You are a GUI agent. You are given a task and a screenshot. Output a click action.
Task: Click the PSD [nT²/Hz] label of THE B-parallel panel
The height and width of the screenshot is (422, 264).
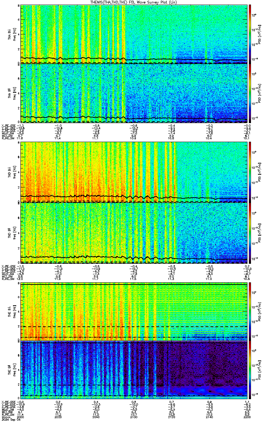point(260,370)
